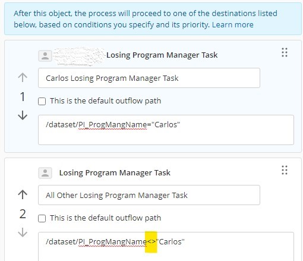The image size is (303, 261).
Task: Click Carlos Losing Program Manager Task name field
Action: tap(149, 78)
